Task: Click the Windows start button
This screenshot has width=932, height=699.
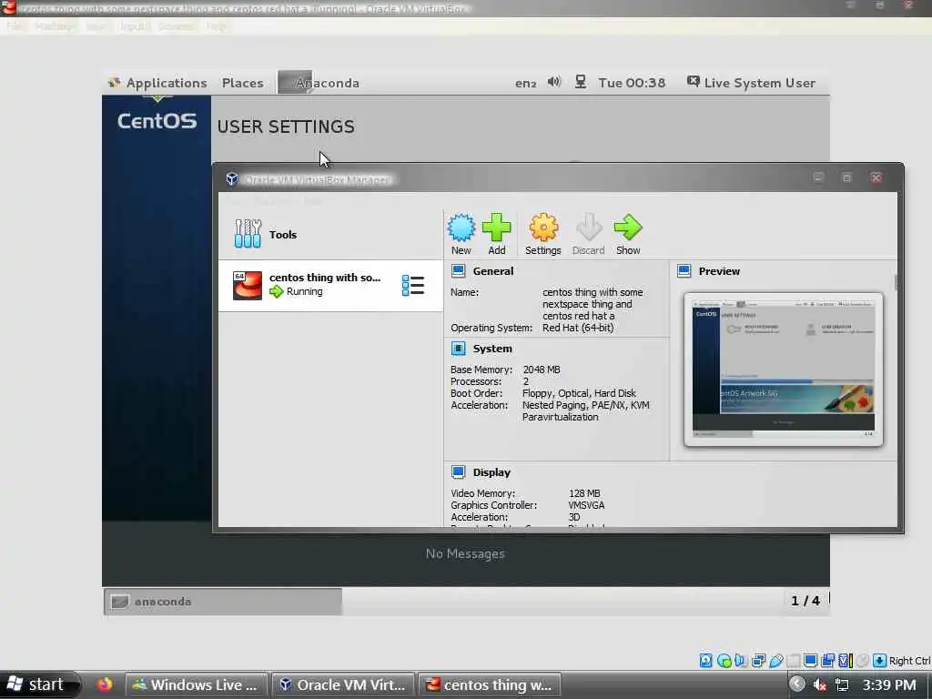Action: 39,684
